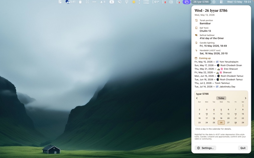Click the screen capture crosshair menu bar icon
Screen dimensions: 254x158
click(87, 2)
